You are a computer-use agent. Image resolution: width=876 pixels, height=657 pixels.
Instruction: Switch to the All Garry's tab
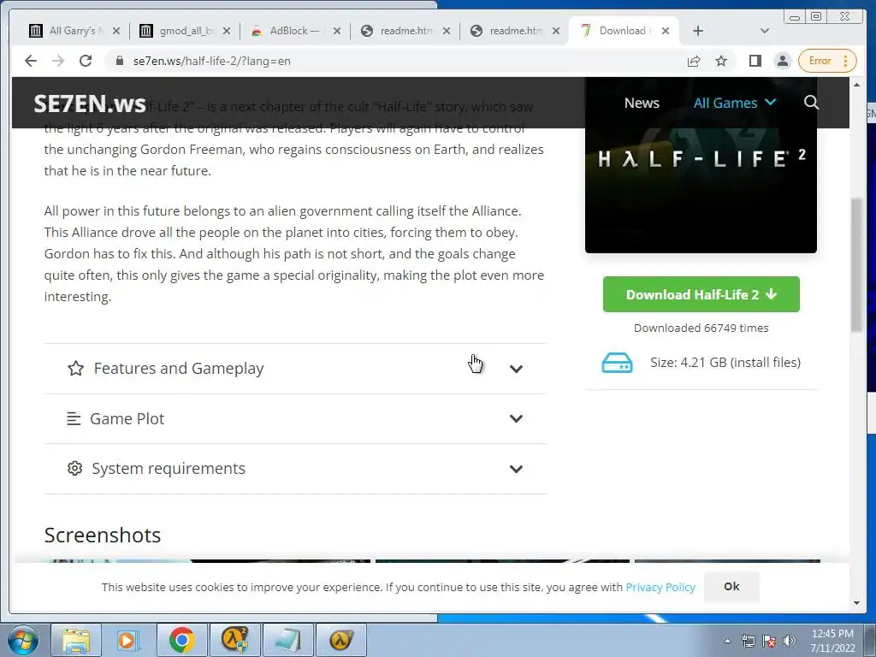67,31
